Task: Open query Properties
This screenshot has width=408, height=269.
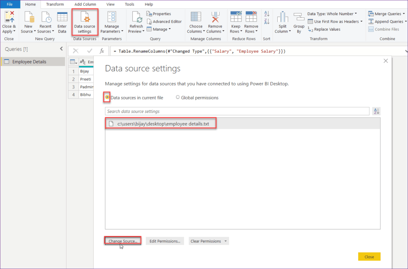Action: (159, 14)
